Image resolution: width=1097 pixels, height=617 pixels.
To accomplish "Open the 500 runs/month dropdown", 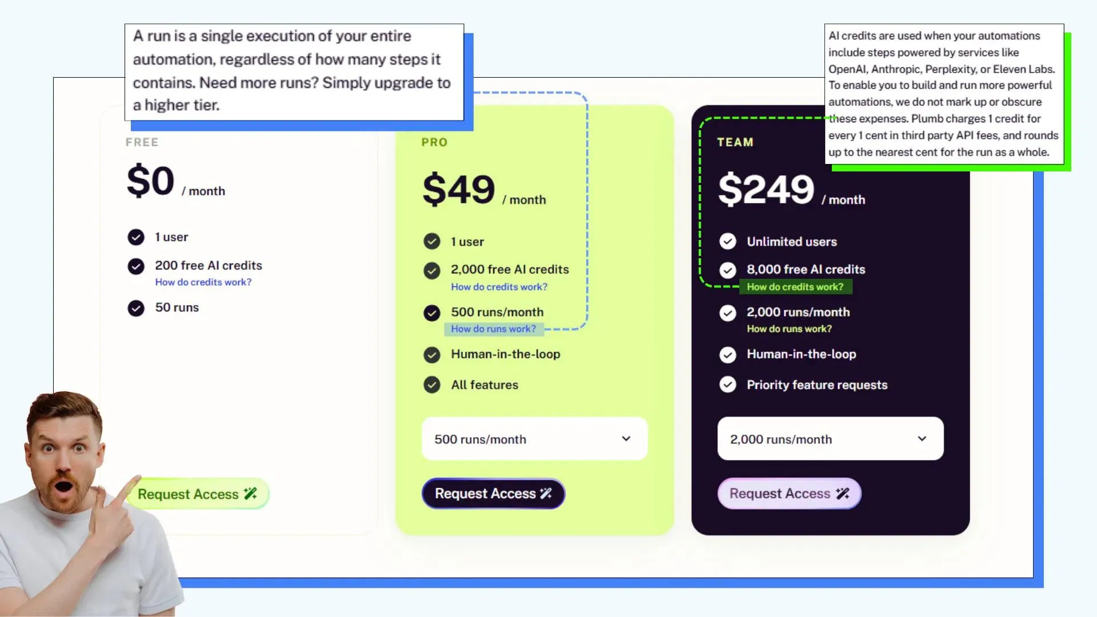I will [535, 439].
